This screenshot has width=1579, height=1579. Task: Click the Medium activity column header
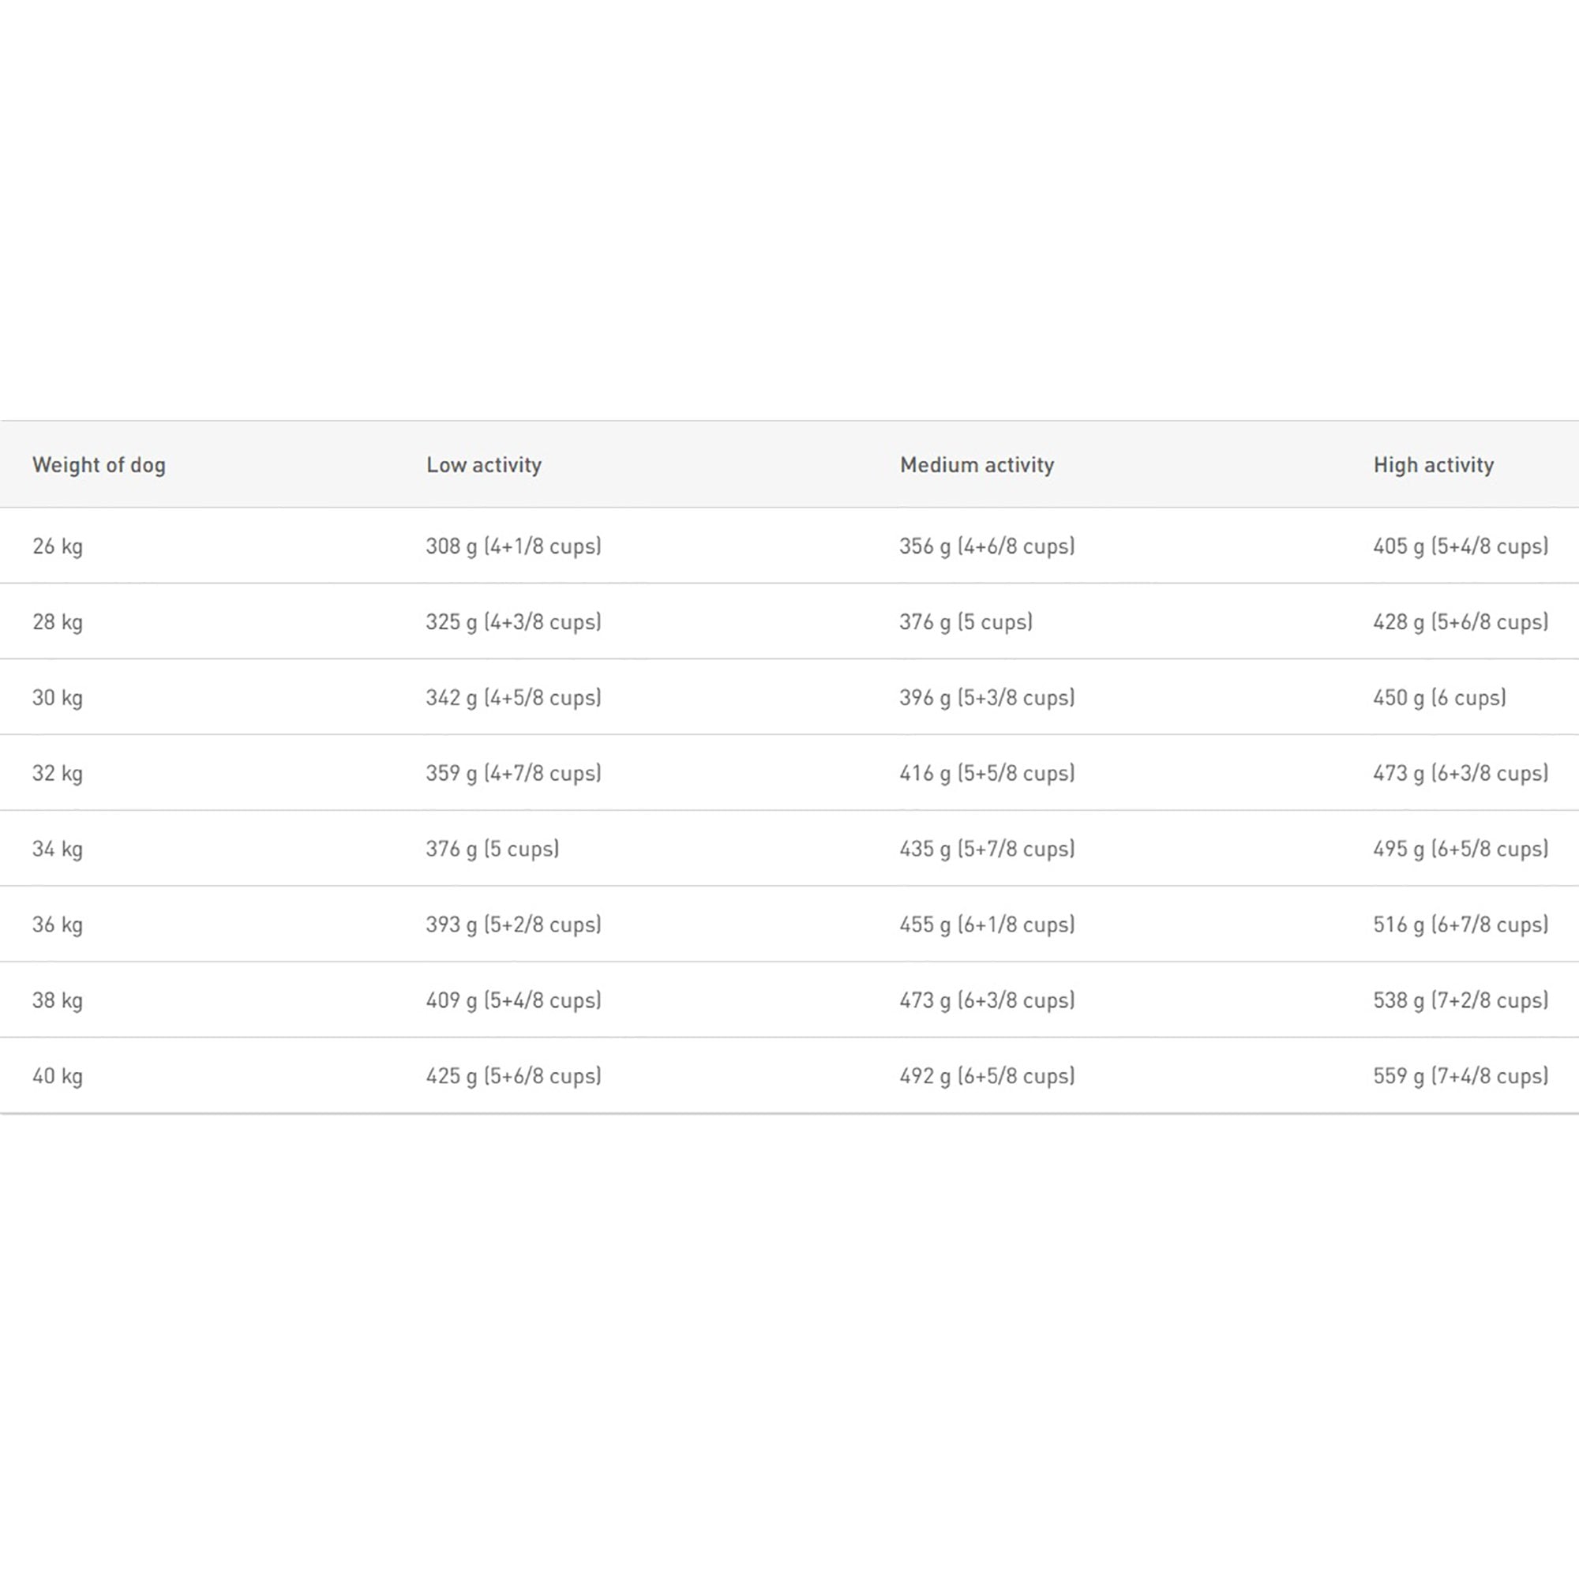point(977,465)
